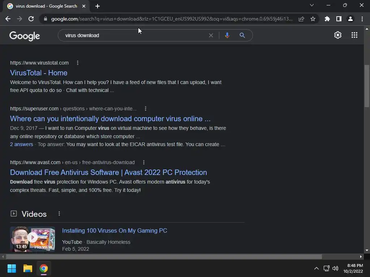
Task: View site info via the padlock icon
Action: pyautogui.click(x=46, y=19)
